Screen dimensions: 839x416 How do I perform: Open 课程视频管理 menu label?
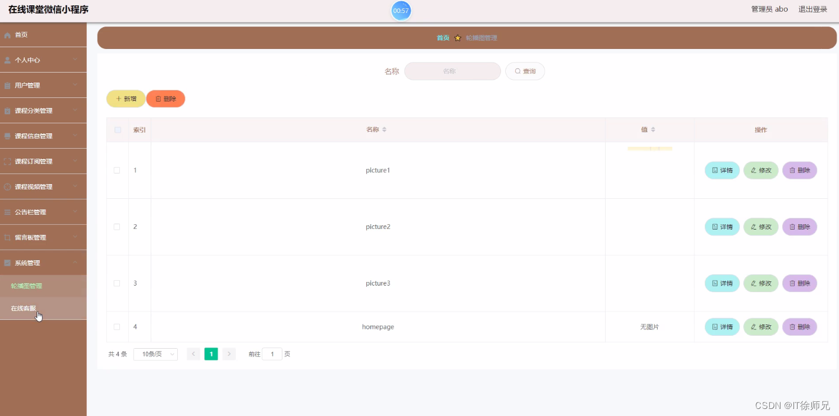(x=34, y=187)
